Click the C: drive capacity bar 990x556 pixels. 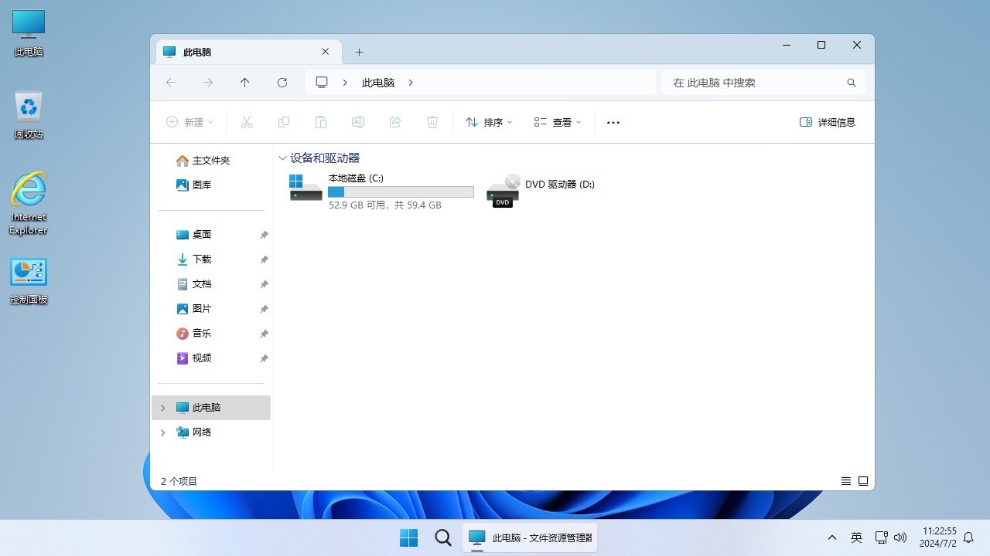point(401,192)
